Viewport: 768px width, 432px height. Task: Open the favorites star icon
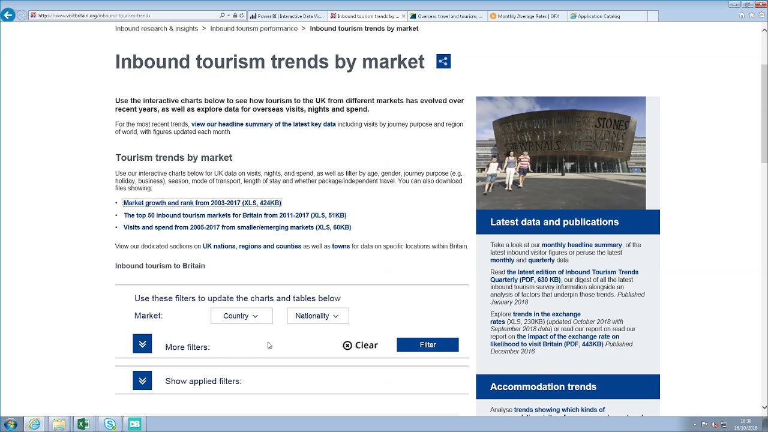pyautogui.click(x=751, y=15)
